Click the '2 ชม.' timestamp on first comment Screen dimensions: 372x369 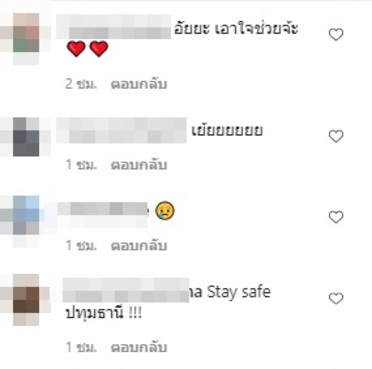81,84
